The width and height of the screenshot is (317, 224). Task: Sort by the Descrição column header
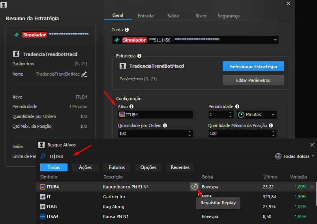click(113, 177)
